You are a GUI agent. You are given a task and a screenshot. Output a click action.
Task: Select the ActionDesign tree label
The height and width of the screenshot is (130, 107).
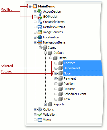(52, 11)
